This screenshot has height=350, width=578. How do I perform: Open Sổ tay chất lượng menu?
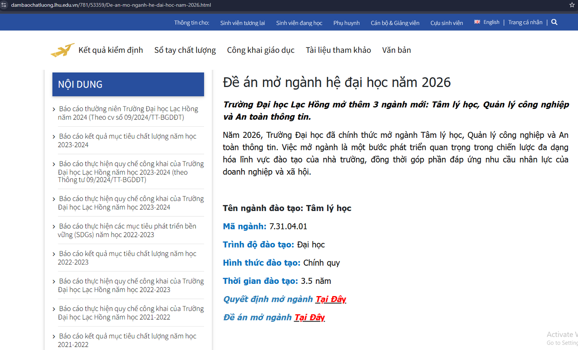tap(185, 50)
